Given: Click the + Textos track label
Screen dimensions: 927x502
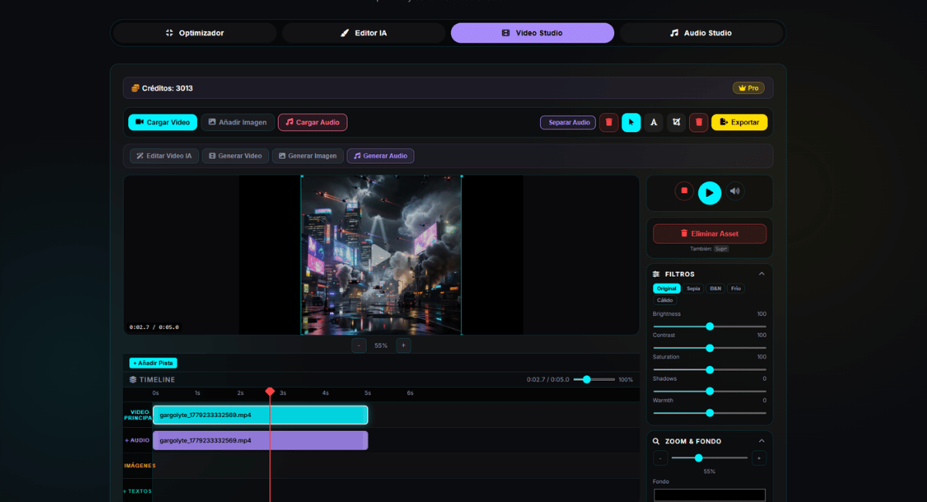Looking at the screenshot, I should click(138, 491).
